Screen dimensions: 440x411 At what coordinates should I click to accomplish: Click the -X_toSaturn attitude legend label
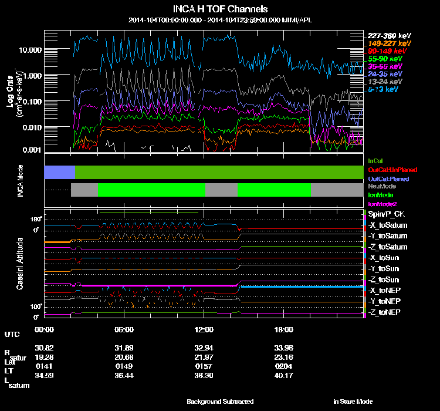[x=388, y=225]
